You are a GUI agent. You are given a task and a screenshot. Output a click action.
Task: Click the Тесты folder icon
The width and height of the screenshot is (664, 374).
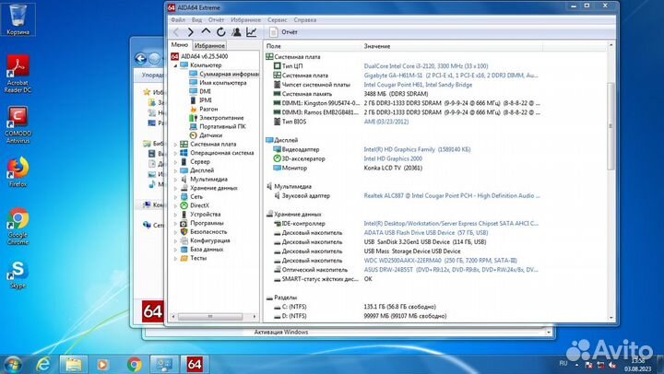184,258
